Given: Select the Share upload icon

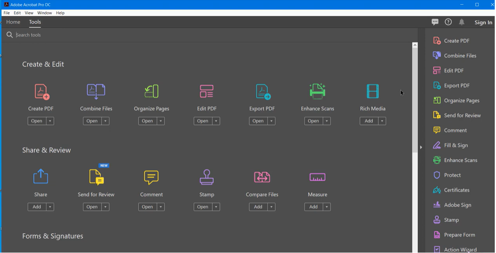Looking at the screenshot, I should (x=41, y=176).
